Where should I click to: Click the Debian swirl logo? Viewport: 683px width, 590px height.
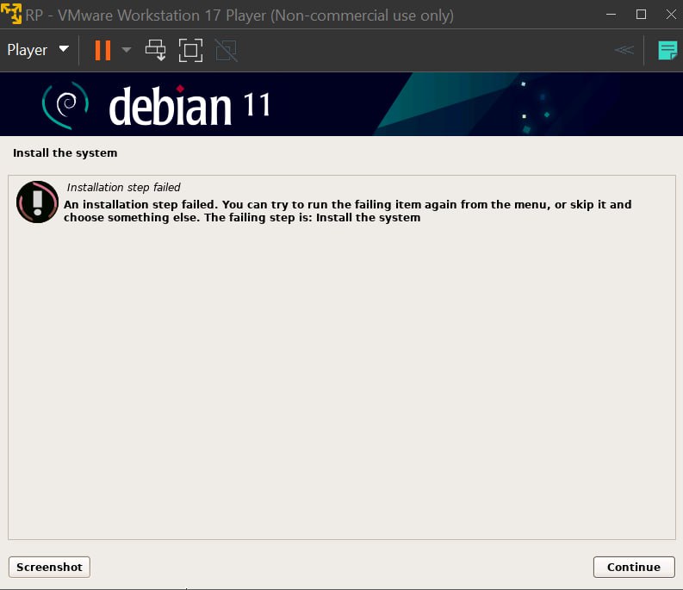click(65, 105)
